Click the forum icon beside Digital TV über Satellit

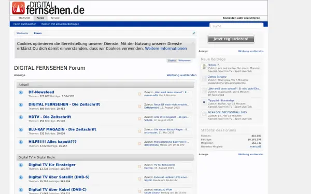click(21, 177)
